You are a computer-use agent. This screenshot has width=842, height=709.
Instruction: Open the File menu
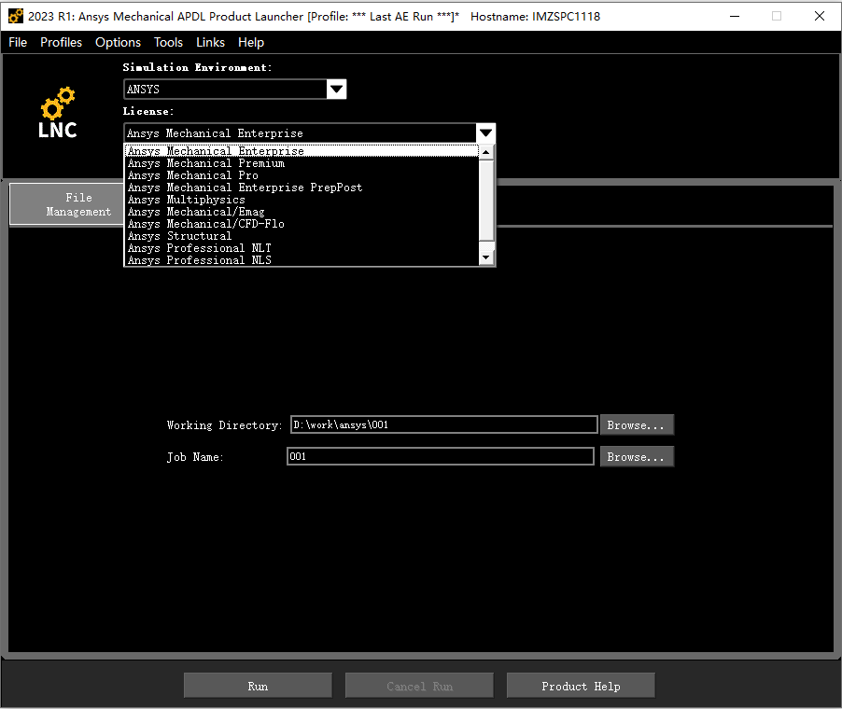pyautogui.click(x=18, y=42)
